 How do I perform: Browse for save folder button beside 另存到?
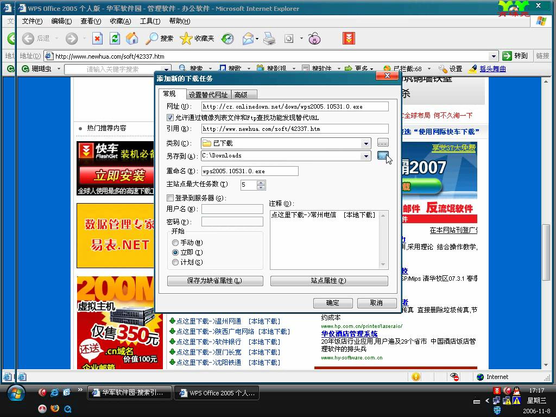[x=383, y=156]
